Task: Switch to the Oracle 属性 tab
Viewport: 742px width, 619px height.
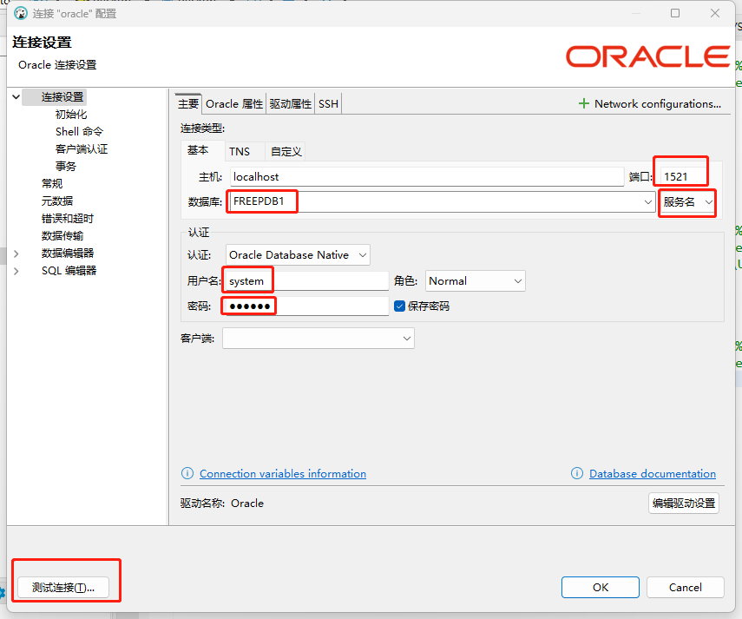Action: point(234,103)
